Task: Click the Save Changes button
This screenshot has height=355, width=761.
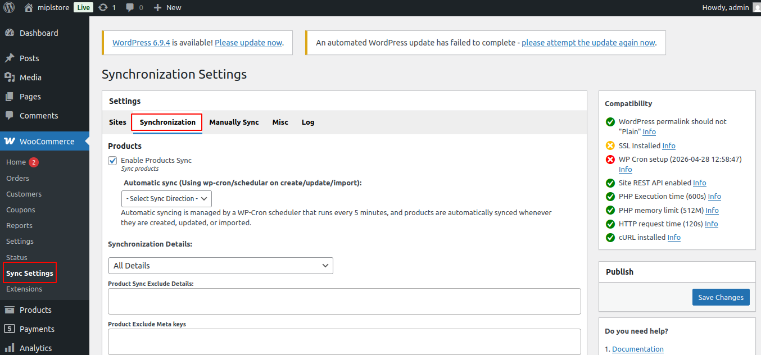Action: point(721,297)
